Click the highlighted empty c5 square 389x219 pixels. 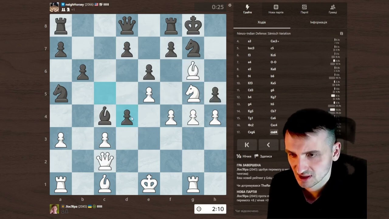[105, 94]
